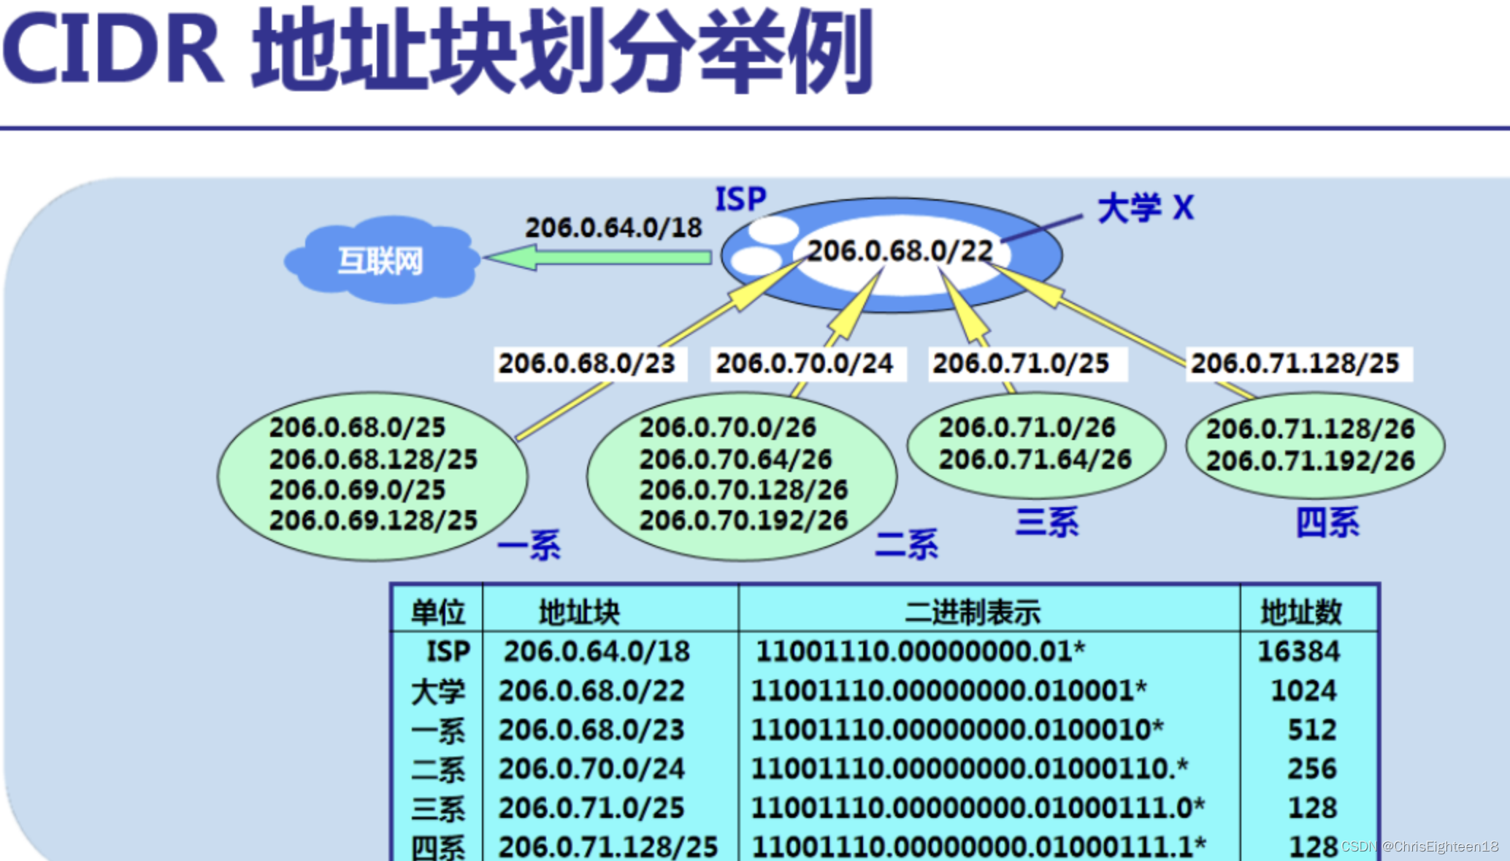Click address count 256
This screenshot has height=861, width=1510.
click(1312, 769)
